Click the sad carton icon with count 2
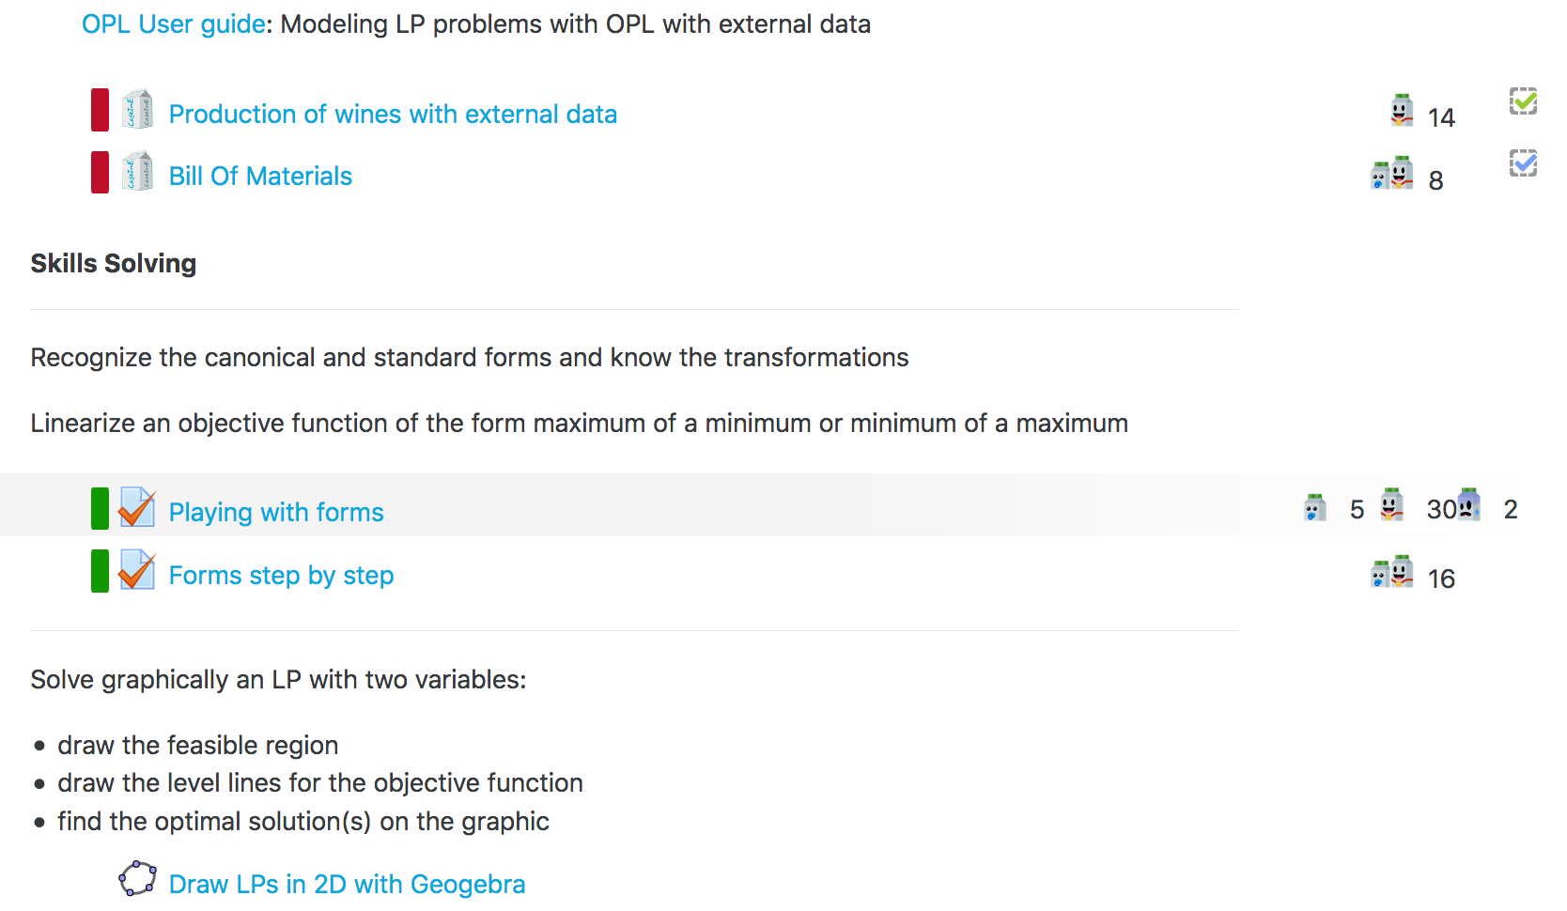1567x911 pixels. [x=1468, y=504]
